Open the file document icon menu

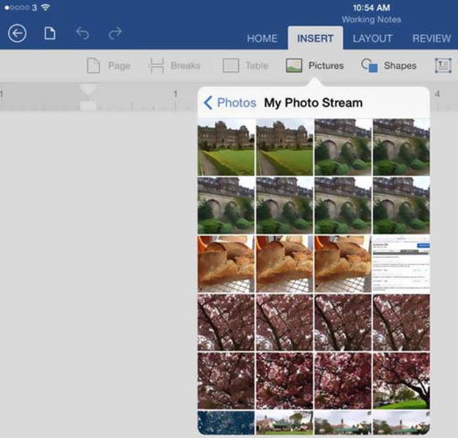[50, 33]
